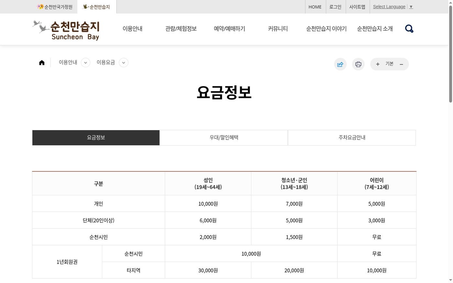The image size is (453, 283).
Task: Click the 구분 column header
Action: click(99, 183)
